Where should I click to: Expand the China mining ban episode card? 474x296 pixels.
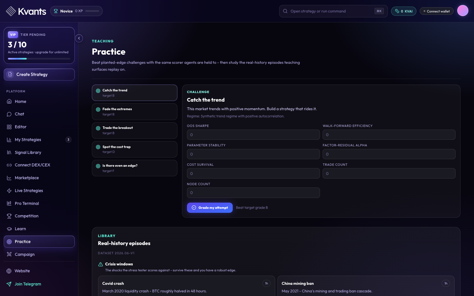click(x=366, y=286)
